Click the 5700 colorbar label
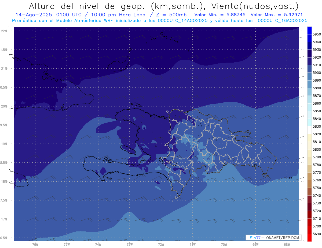322x248 pixels. click(317, 226)
